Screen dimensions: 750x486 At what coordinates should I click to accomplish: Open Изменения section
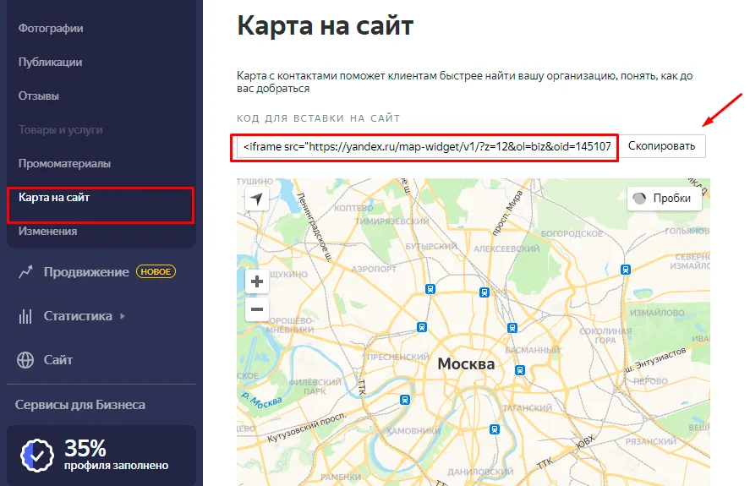point(48,231)
